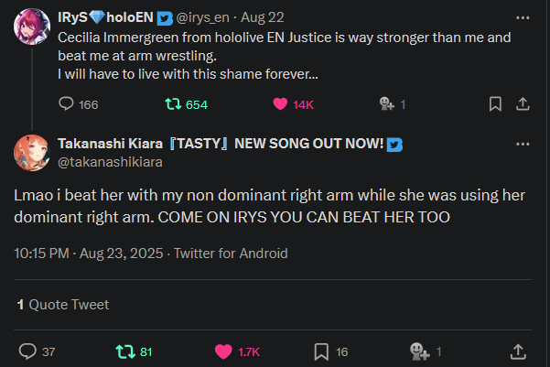Screen dimensions: 550x367
Task: Open the more options menu on the IRyS tweet
Action: click(x=523, y=17)
